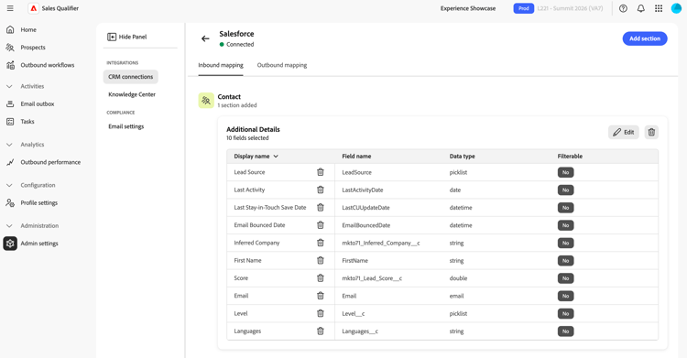Sort by Display name column chevron
Viewport: 687px width, 358px height.
pyautogui.click(x=276, y=156)
